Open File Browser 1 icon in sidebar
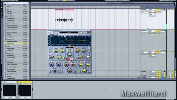This screenshot has height=100, width=177. click(x=2, y=10)
